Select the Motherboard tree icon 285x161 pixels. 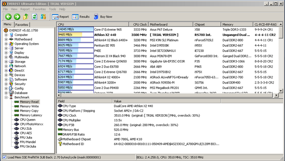[11, 39]
